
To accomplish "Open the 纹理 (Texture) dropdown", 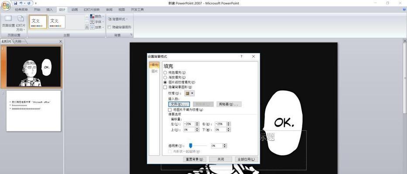I will click(189, 93).
